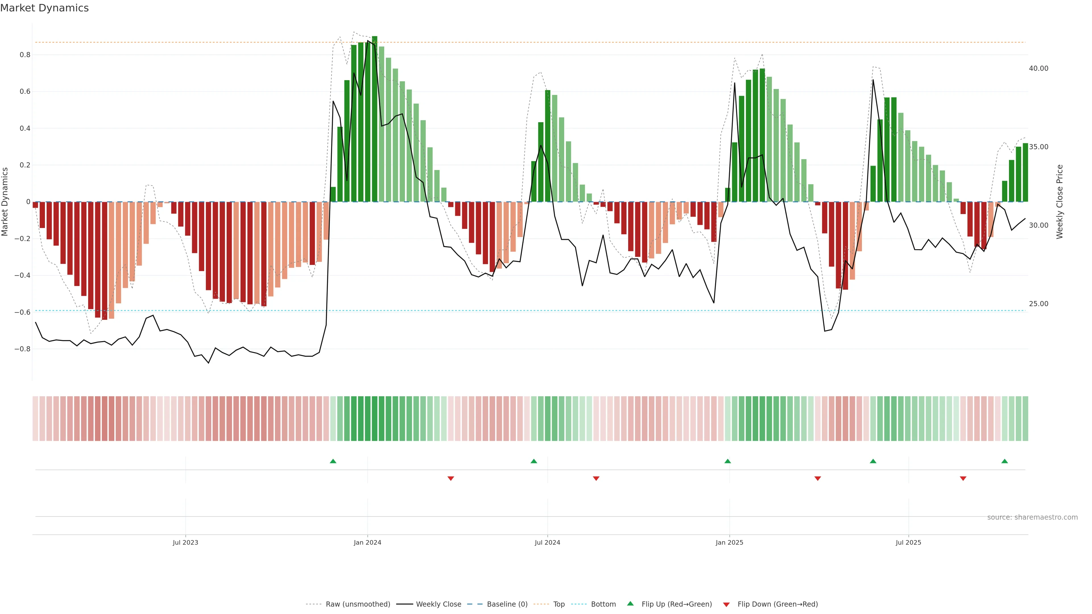Click the first red flip-down triangle after Jan 2024

[451, 478]
